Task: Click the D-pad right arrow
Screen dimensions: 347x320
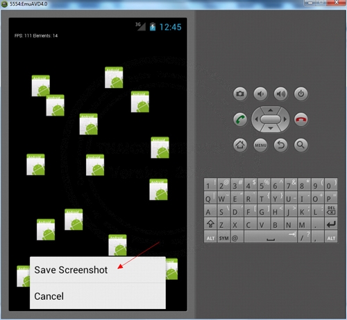Action: click(x=285, y=119)
